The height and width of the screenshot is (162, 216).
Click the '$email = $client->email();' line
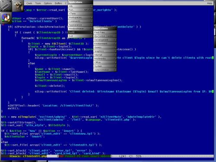[57, 75]
